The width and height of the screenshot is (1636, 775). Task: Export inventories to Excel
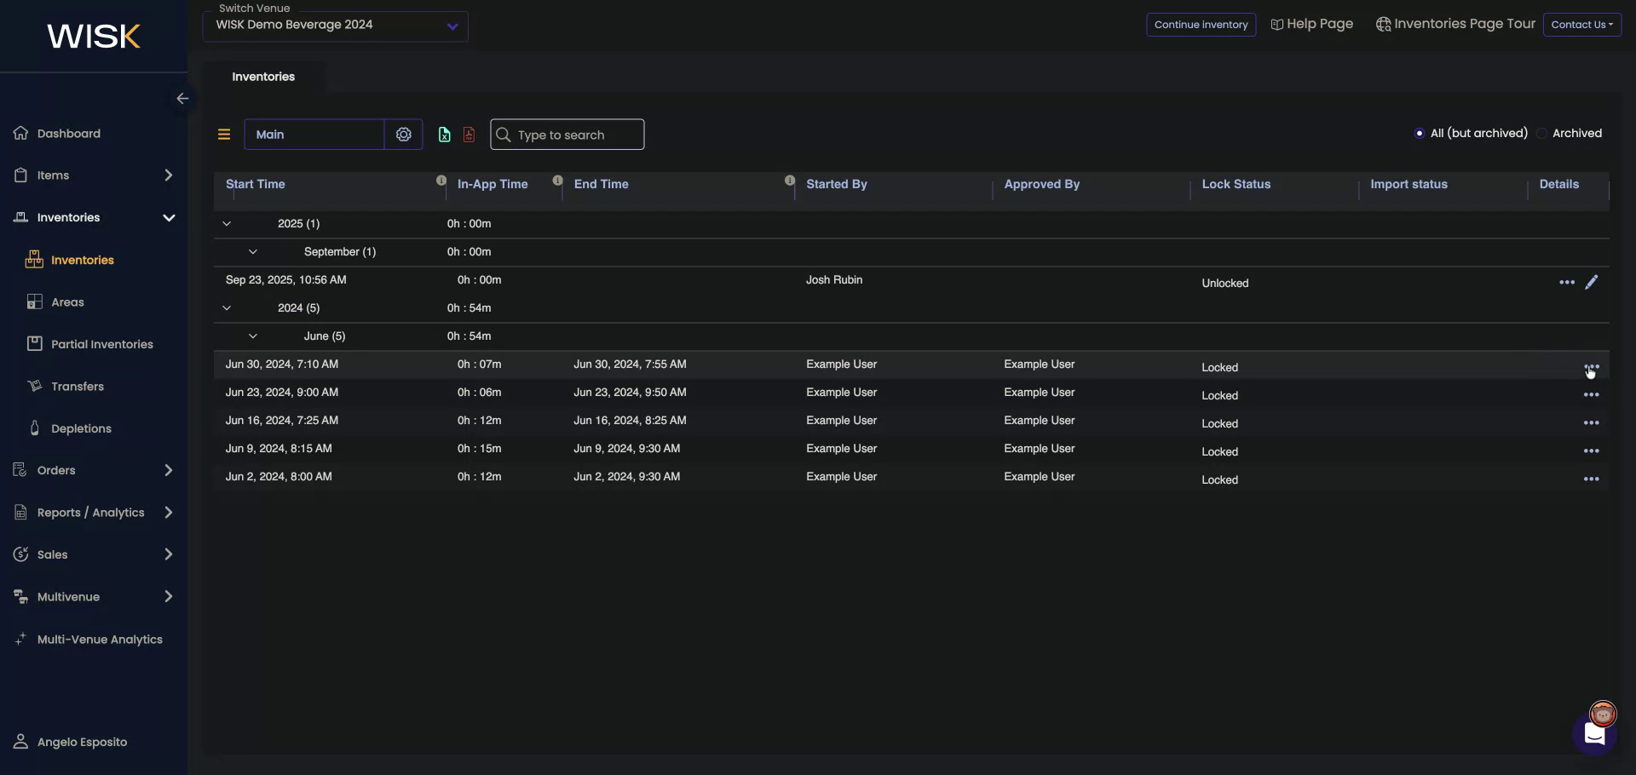click(444, 134)
